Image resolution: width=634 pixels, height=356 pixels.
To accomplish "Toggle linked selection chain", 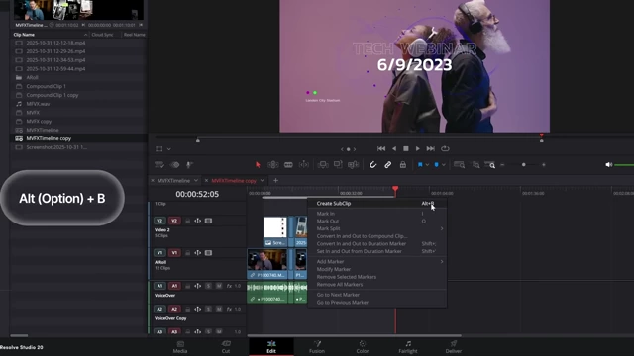I will point(387,165).
